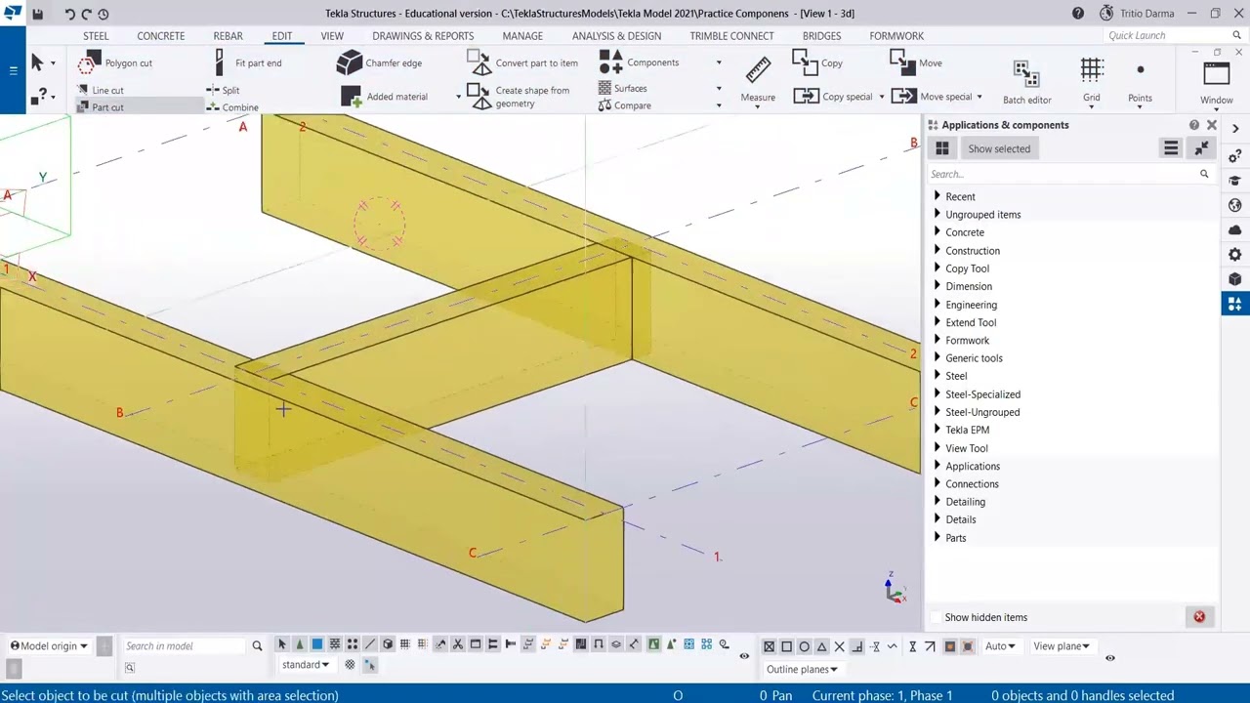Toggle the blue select-parts switch in selection toolbar
Viewport: 1250px width, 703px height.
(316, 644)
